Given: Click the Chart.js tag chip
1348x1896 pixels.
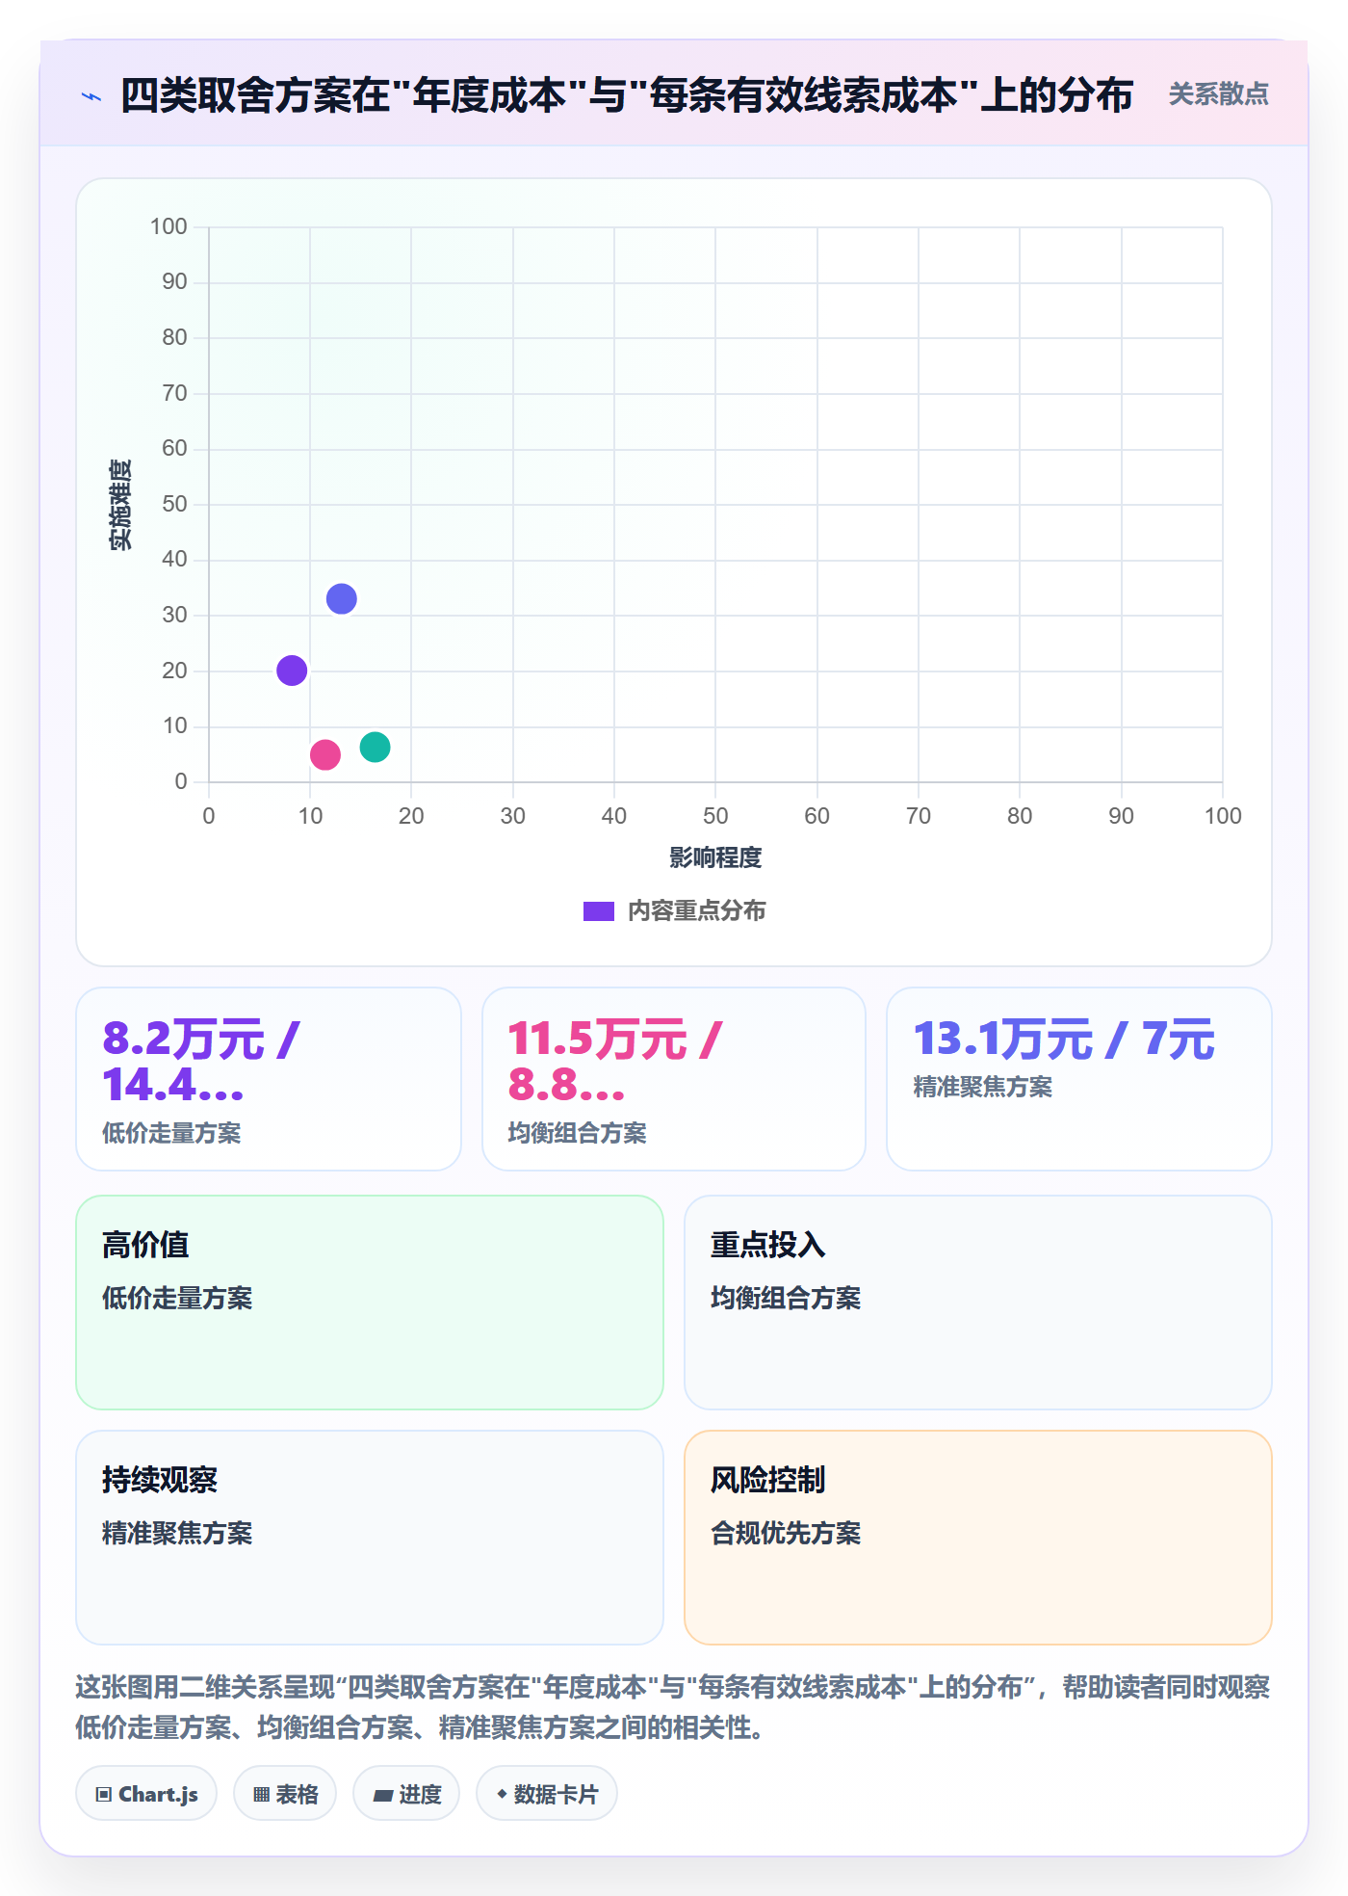Looking at the screenshot, I should (146, 1794).
